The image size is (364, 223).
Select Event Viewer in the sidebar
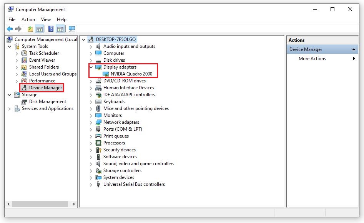coord(42,60)
